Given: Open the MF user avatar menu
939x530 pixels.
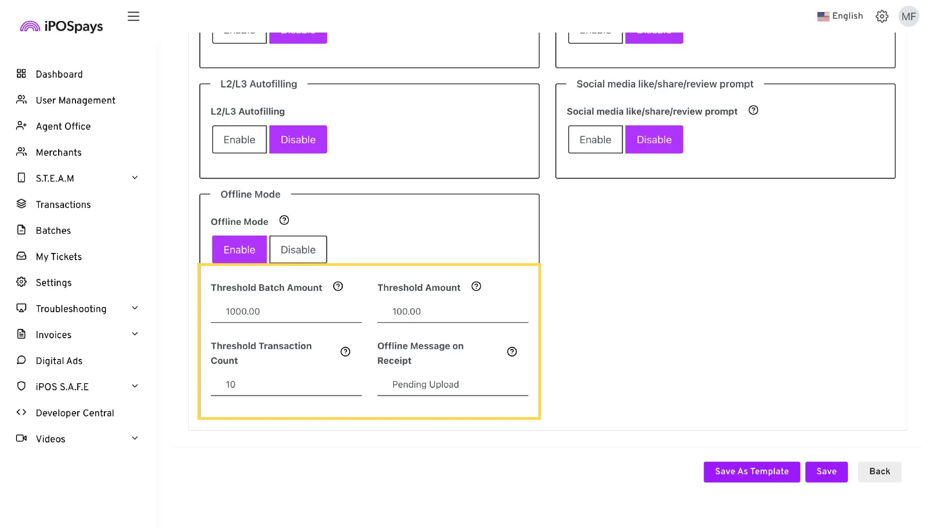Looking at the screenshot, I should tap(909, 17).
